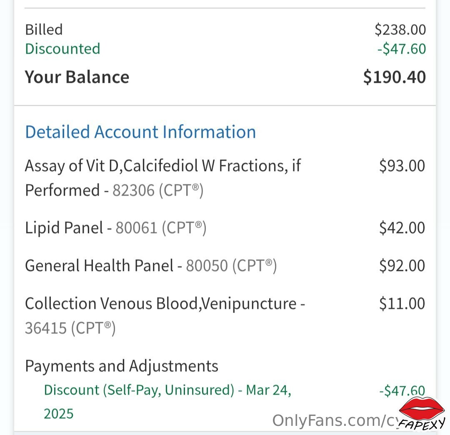The height and width of the screenshot is (435, 450).
Task: Click CPT code 82306
Action: 133,190
